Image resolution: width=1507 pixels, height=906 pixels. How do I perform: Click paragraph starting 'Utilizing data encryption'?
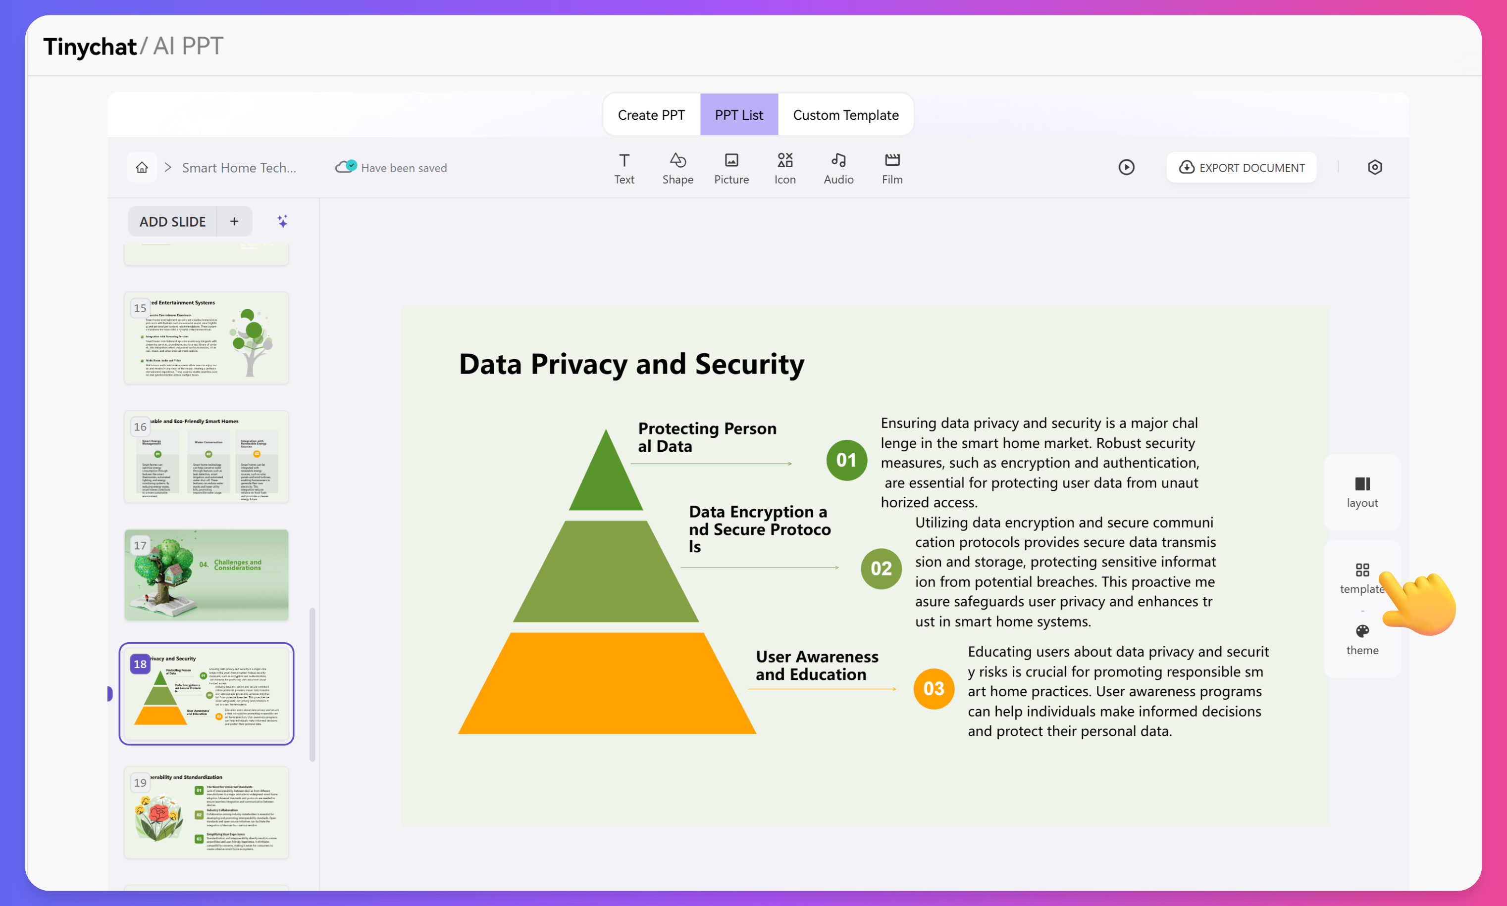1065,572
